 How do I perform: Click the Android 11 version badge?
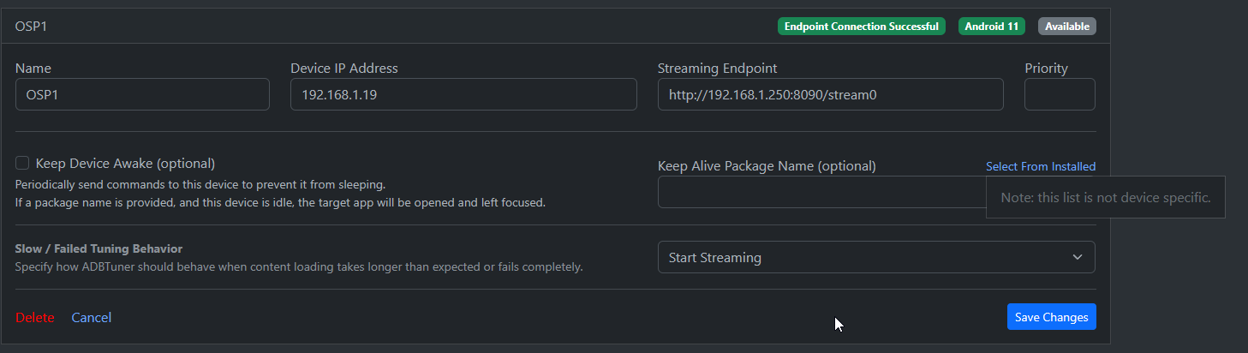(x=991, y=27)
